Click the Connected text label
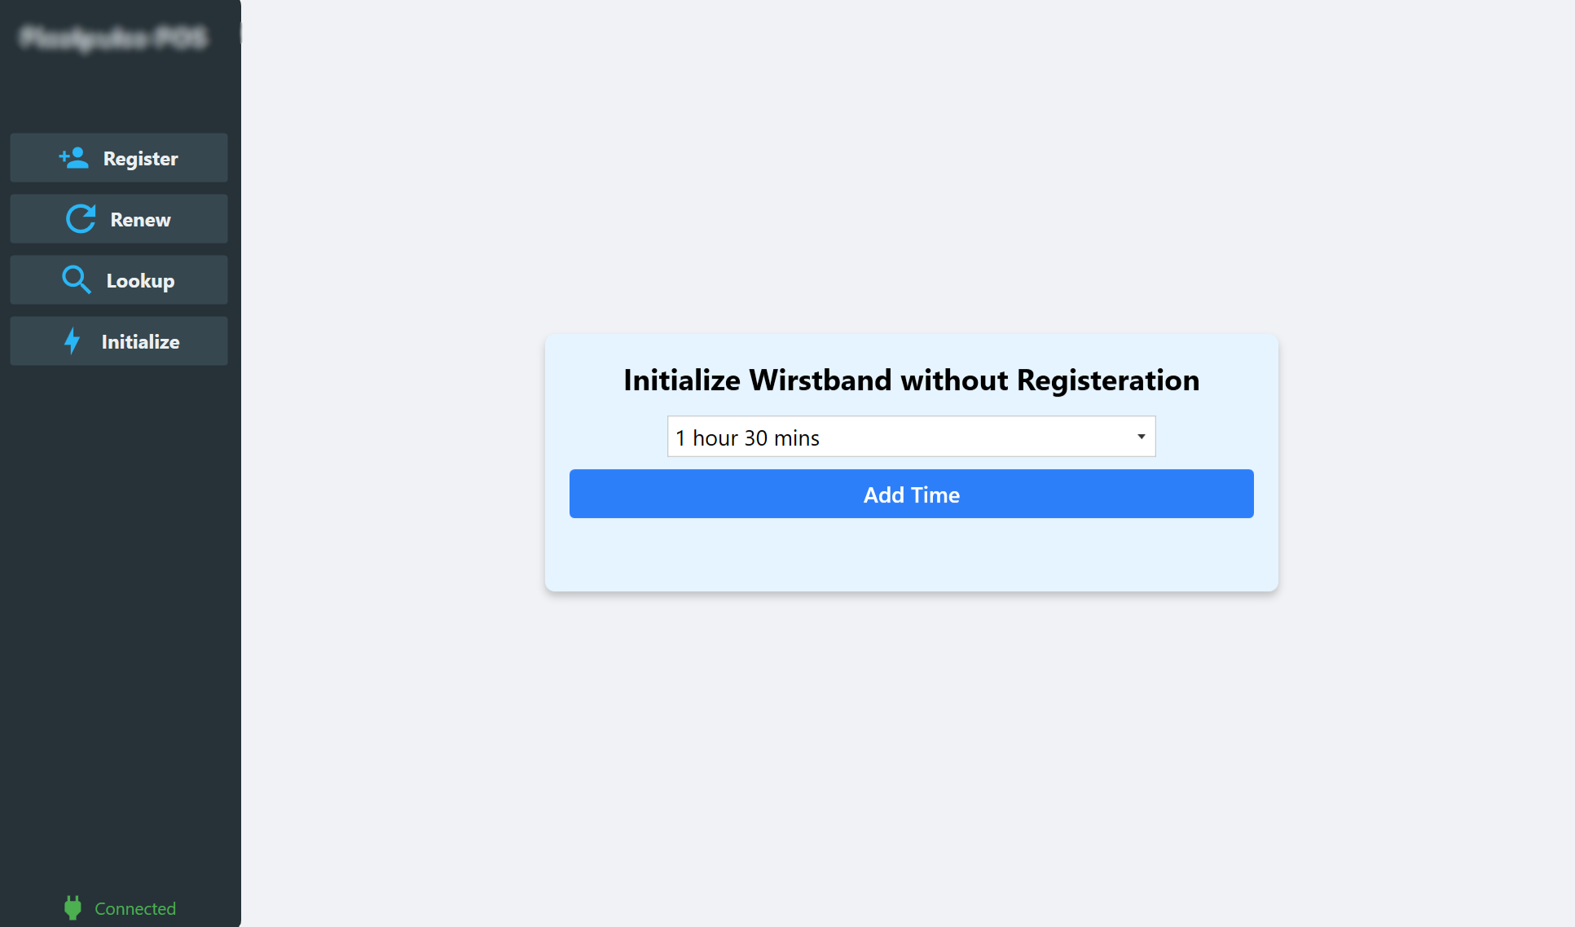Viewport: 1575px width, 927px height. click(134, 907)
